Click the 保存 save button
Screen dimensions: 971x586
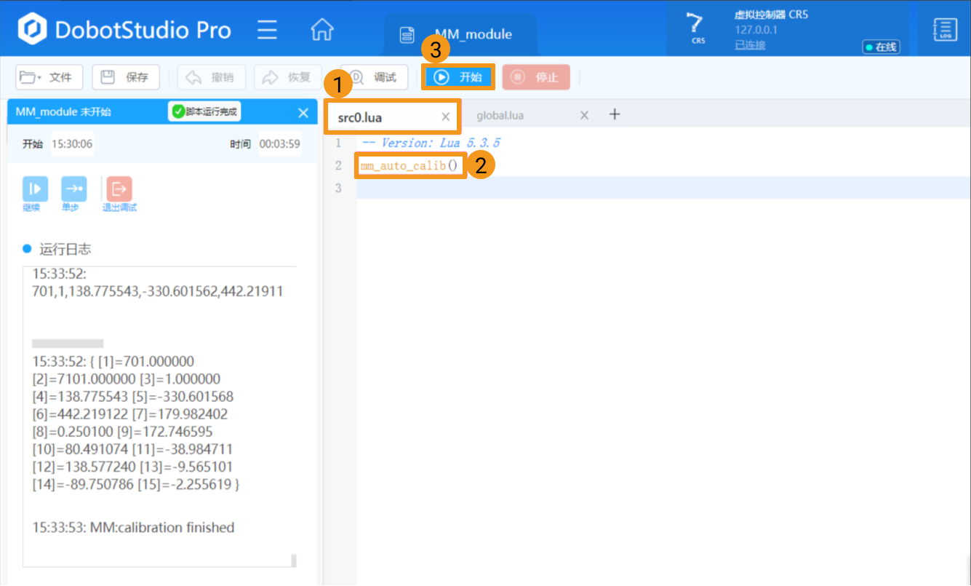point(125,77)
